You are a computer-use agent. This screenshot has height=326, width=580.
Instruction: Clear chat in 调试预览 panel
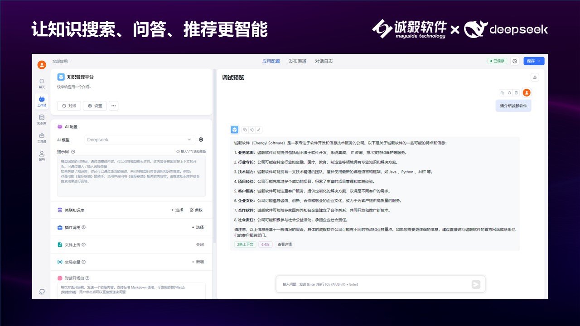coord(535,77)
